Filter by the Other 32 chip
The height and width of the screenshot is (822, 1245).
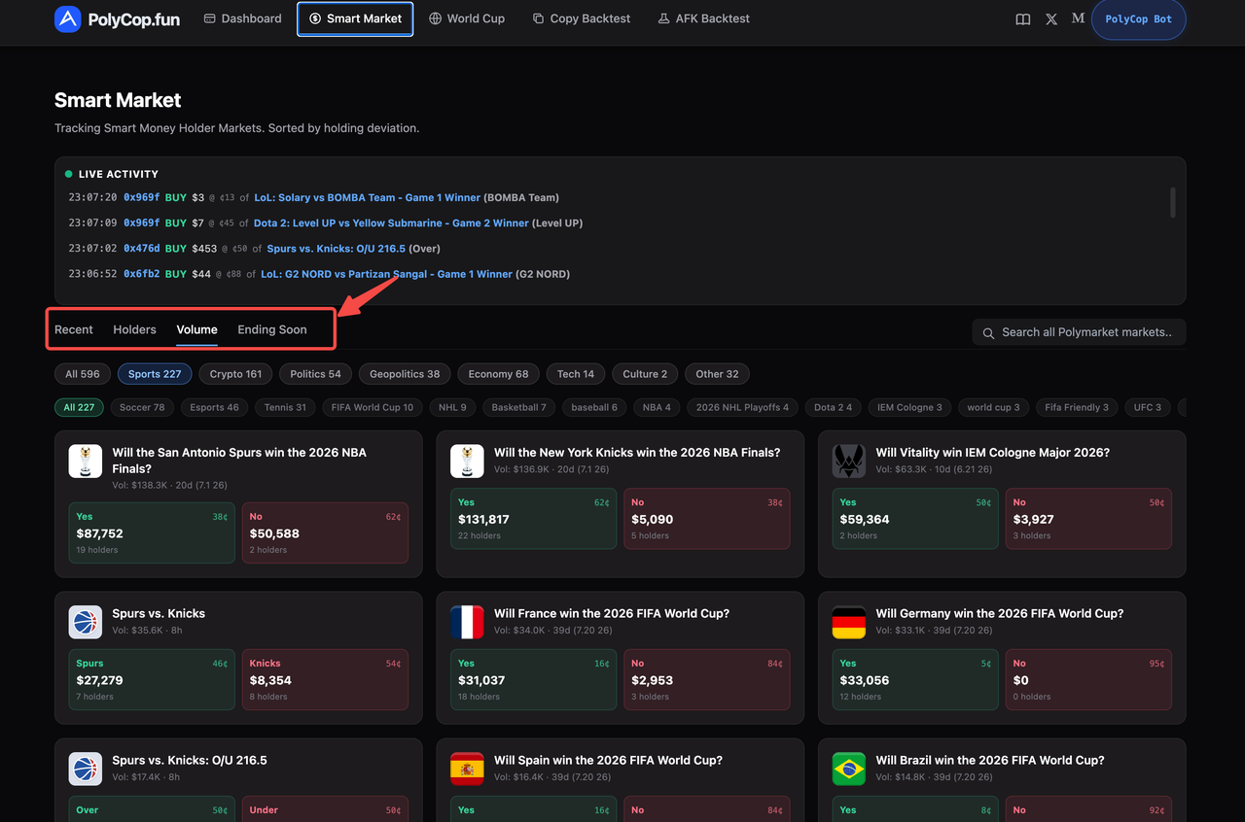pyautogui.click(x=718, y=374)
